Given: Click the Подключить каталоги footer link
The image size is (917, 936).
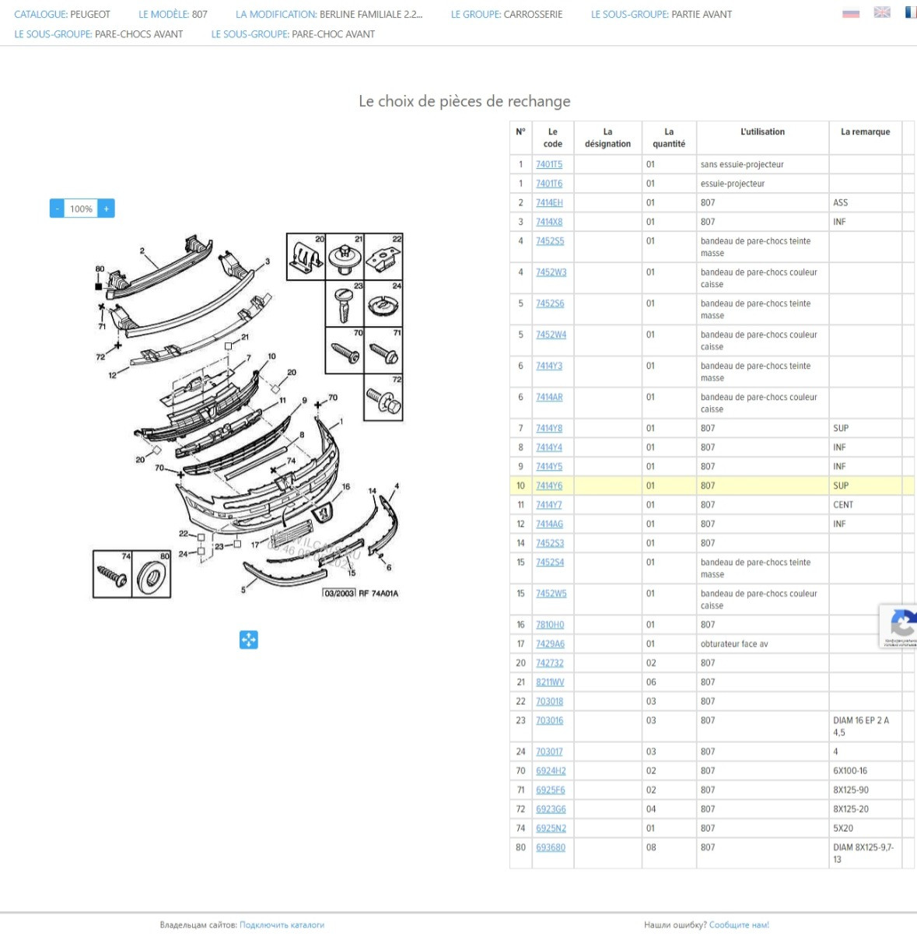Looking at the screenshot, I should 282,925.
